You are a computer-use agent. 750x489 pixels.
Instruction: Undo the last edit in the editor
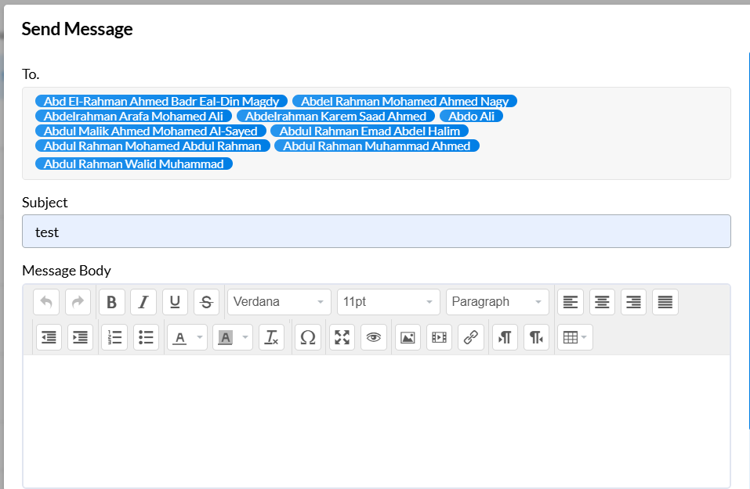click(x=46, y=302)
